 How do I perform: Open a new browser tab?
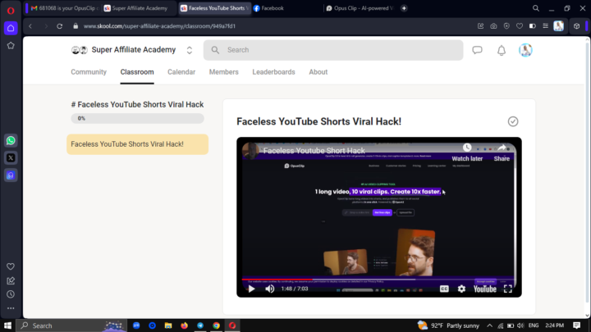click(404, 8)
